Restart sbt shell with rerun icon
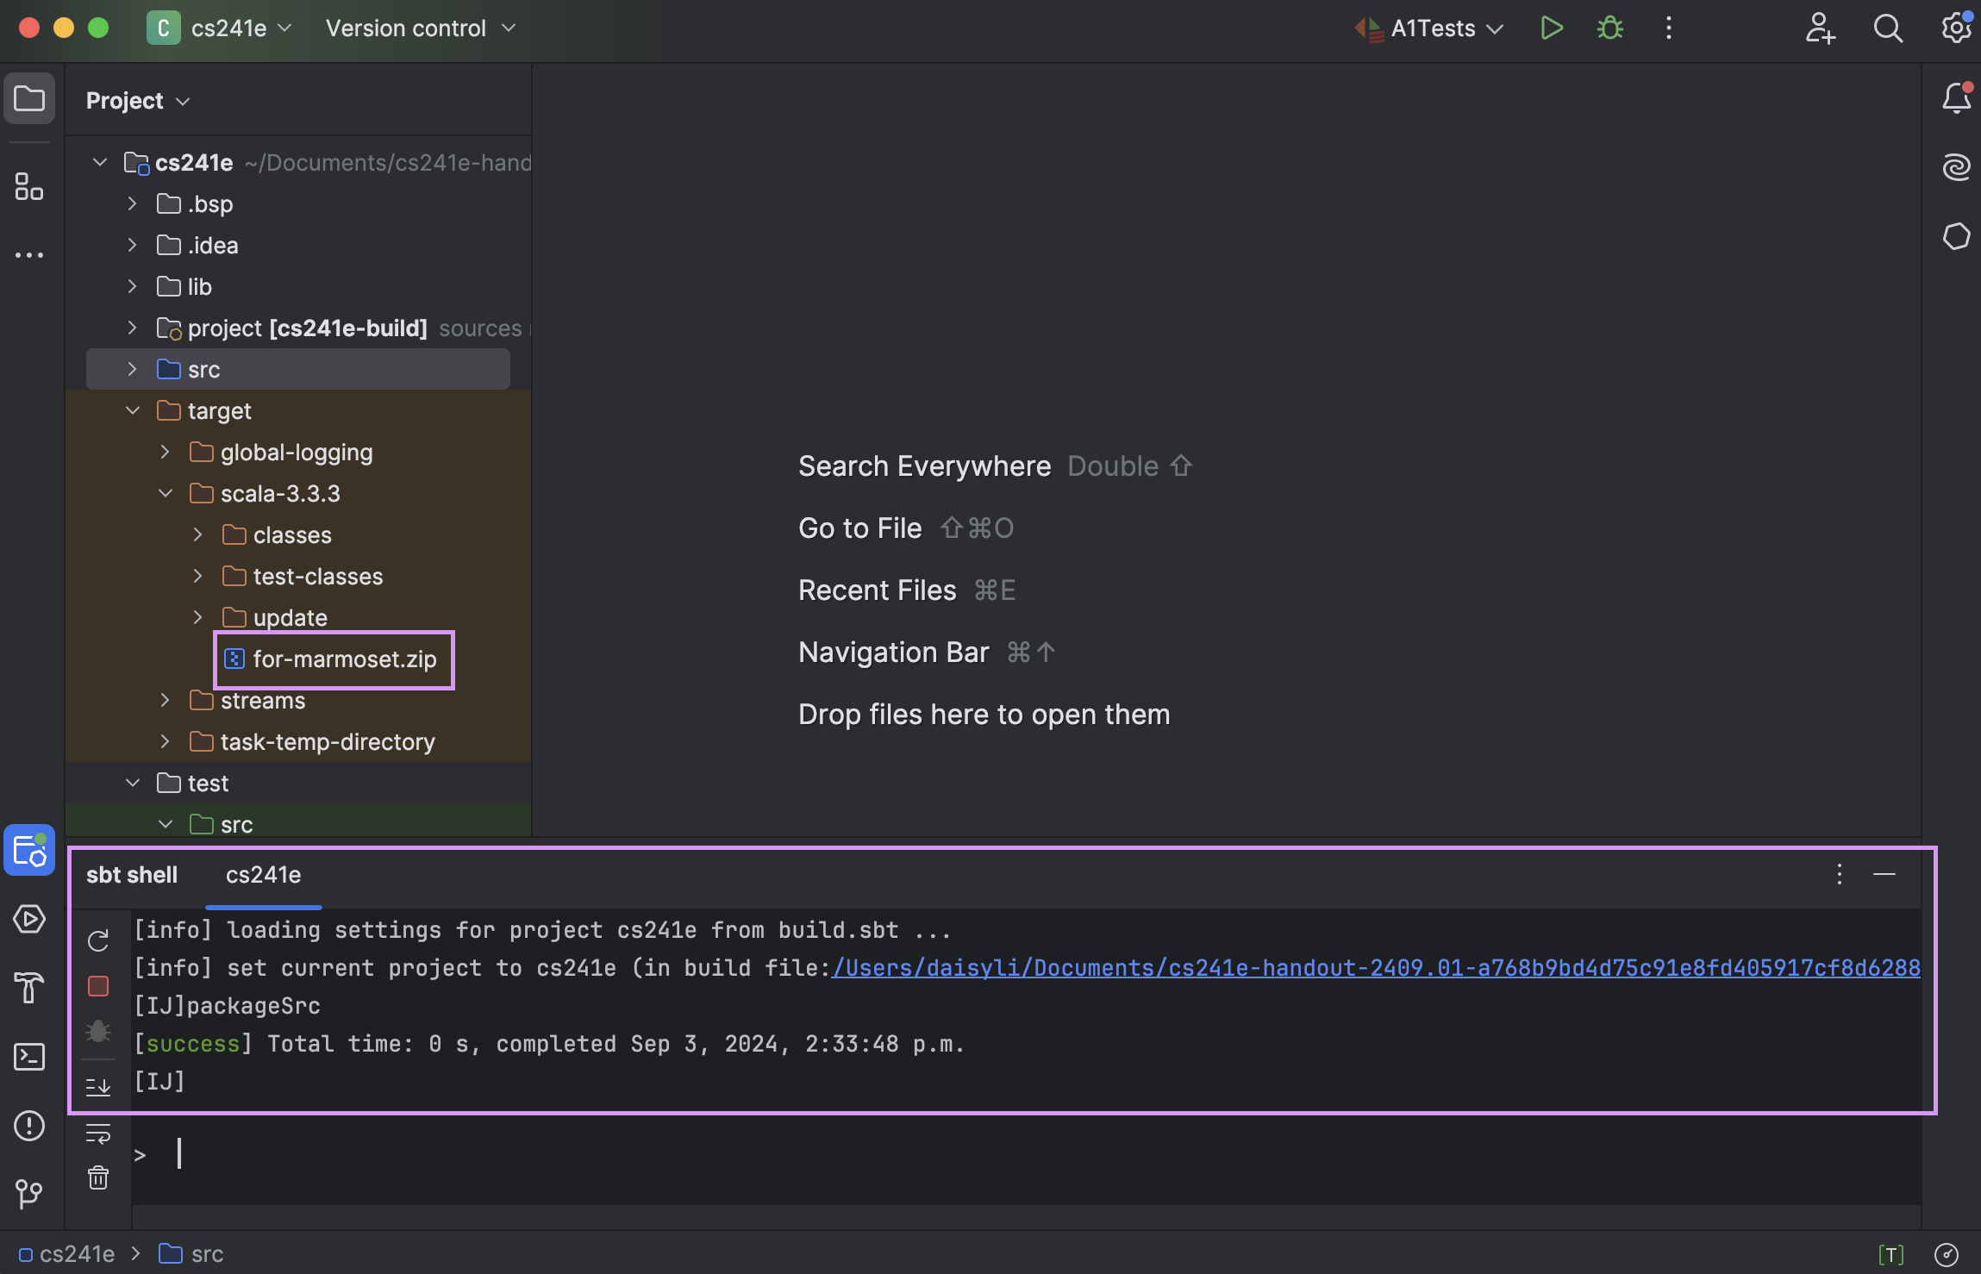The height and width of the screenshot is (1274, 1981). pyautogui.click(x=98, y=940)
